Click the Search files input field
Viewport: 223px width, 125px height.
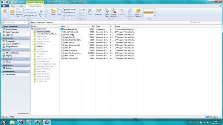(205, 22)
